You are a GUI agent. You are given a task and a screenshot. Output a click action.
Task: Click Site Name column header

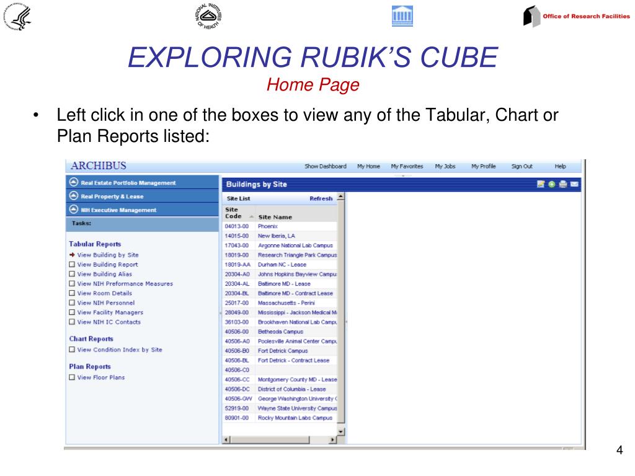[x=275, y=217]
